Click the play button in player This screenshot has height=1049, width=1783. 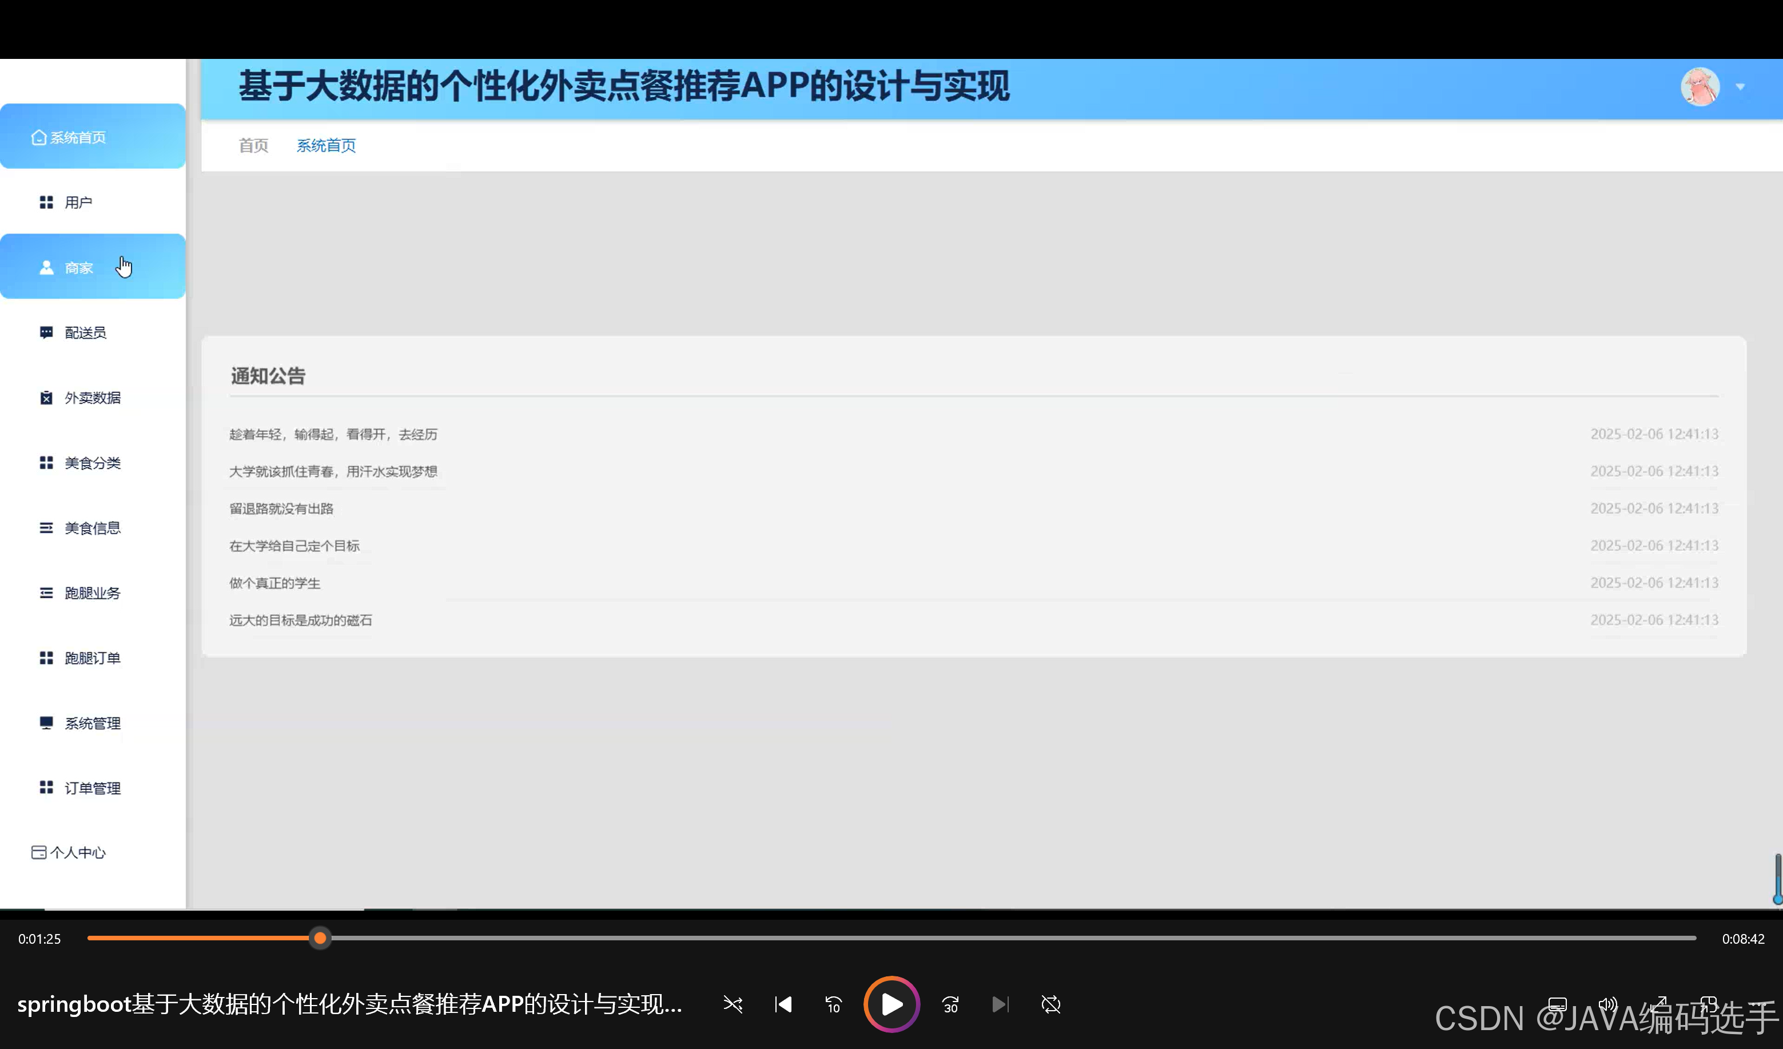[x=891, y=1004]
